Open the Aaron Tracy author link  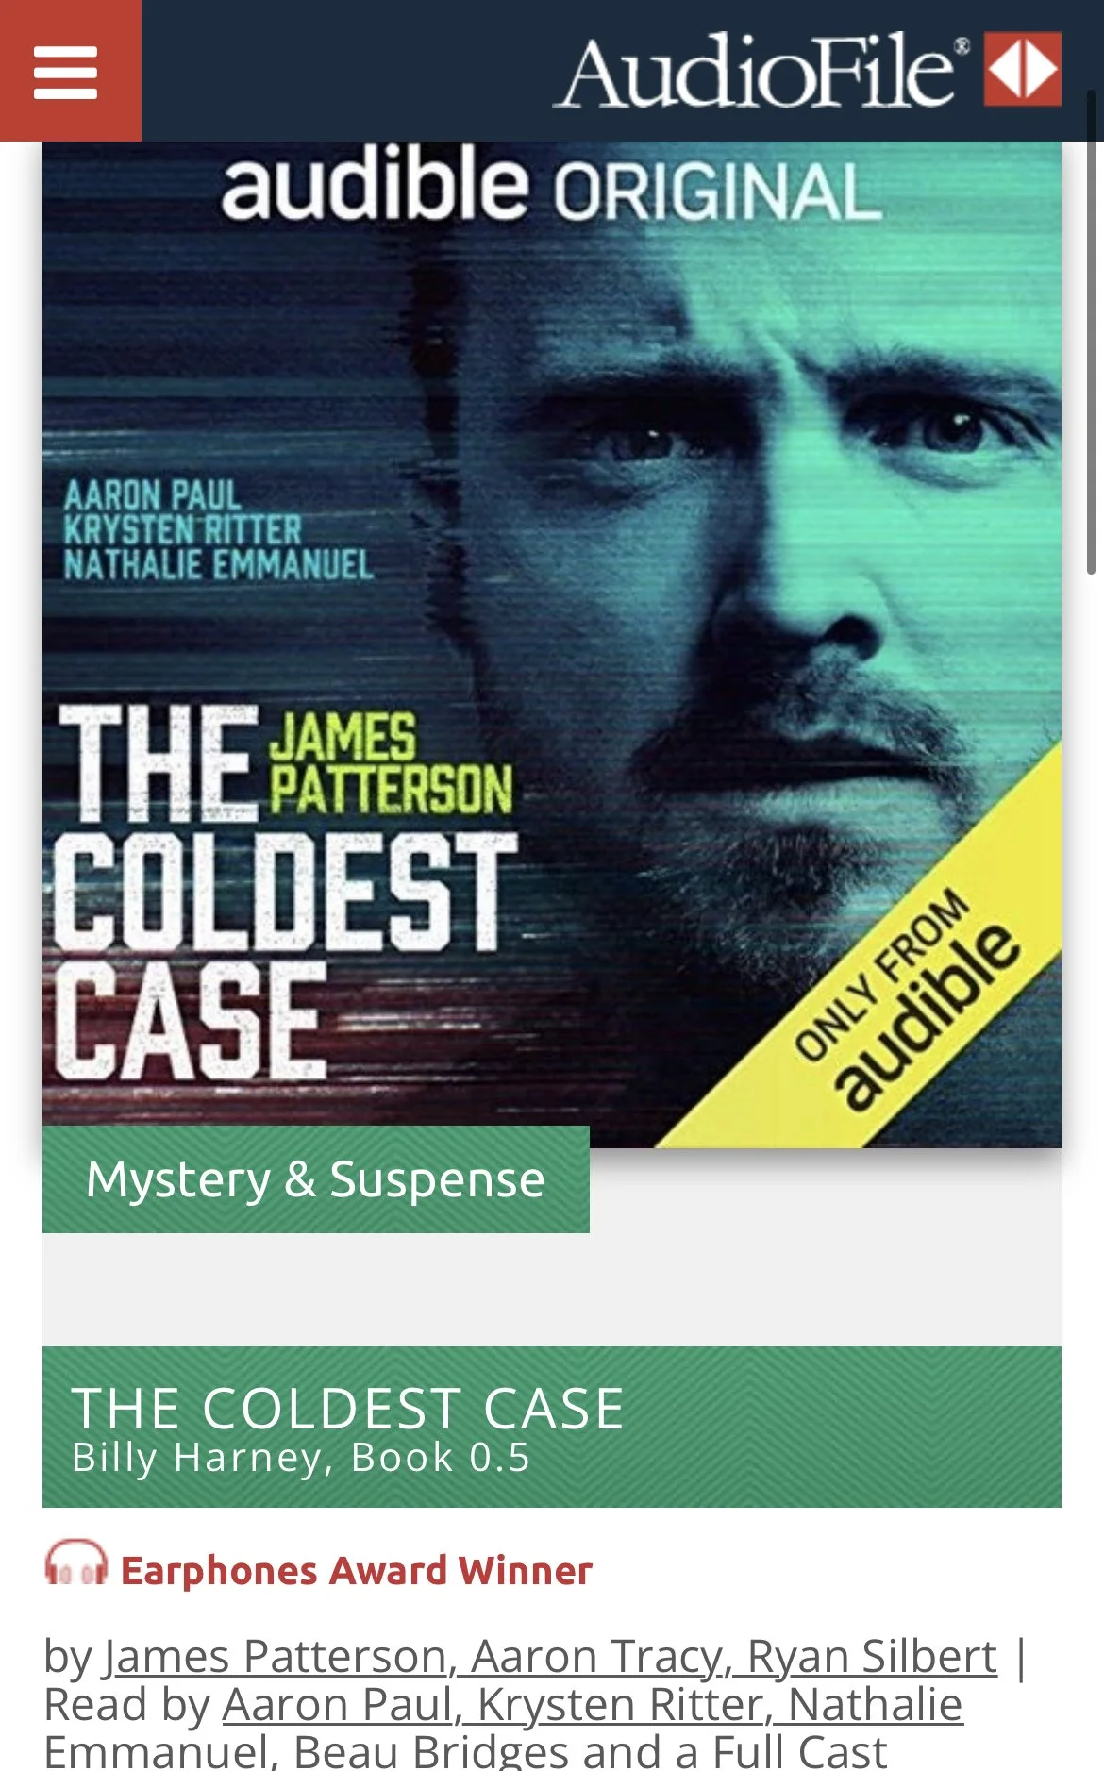(599, 1656)
